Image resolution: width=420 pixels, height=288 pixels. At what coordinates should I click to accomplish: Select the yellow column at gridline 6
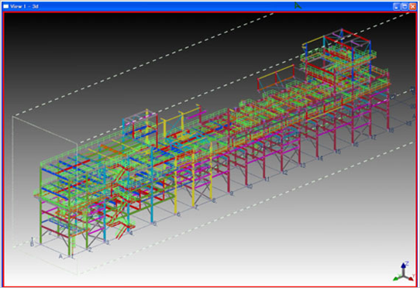(176, 185)
